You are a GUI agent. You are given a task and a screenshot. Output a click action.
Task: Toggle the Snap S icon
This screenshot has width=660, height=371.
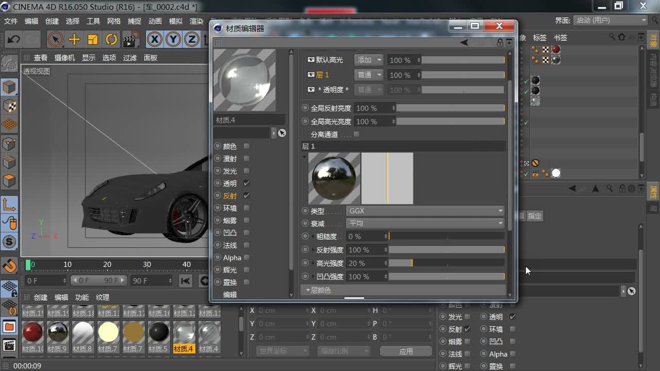[9, 242]
